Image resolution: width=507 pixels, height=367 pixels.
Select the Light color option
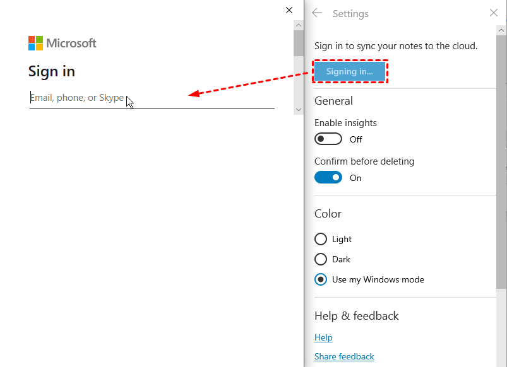[x=321, y=239]
